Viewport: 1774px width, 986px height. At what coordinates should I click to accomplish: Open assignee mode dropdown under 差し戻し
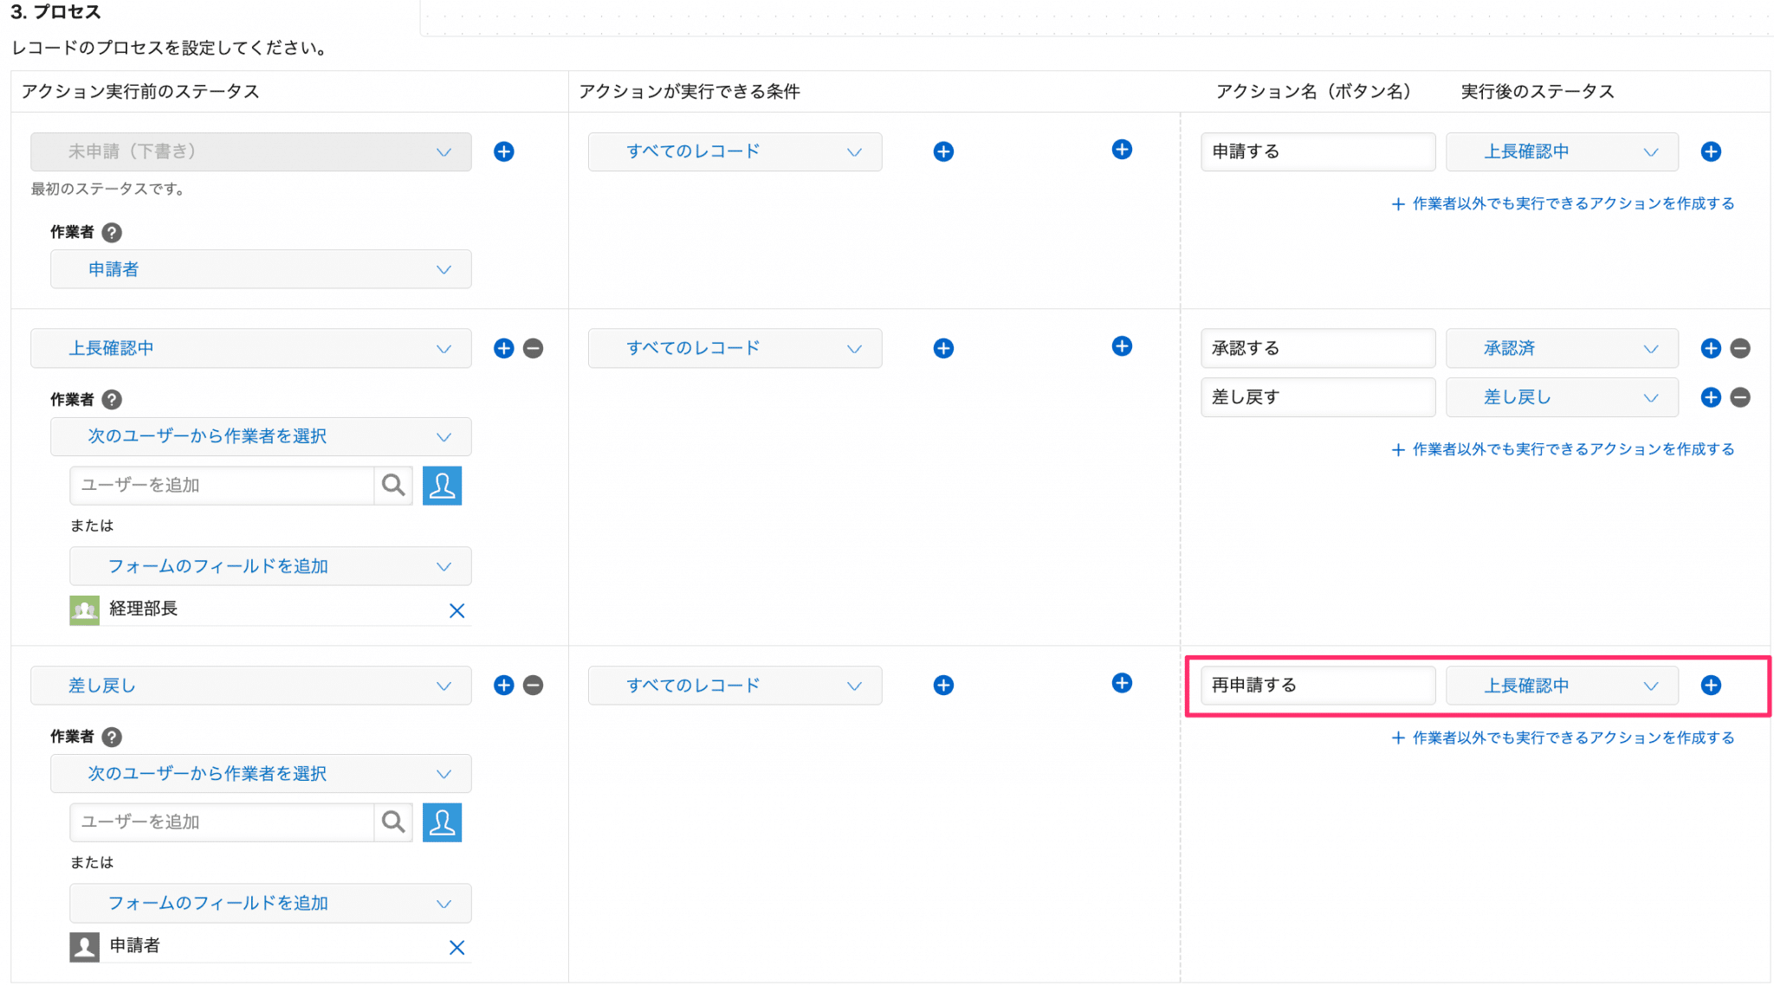[261, 774]
